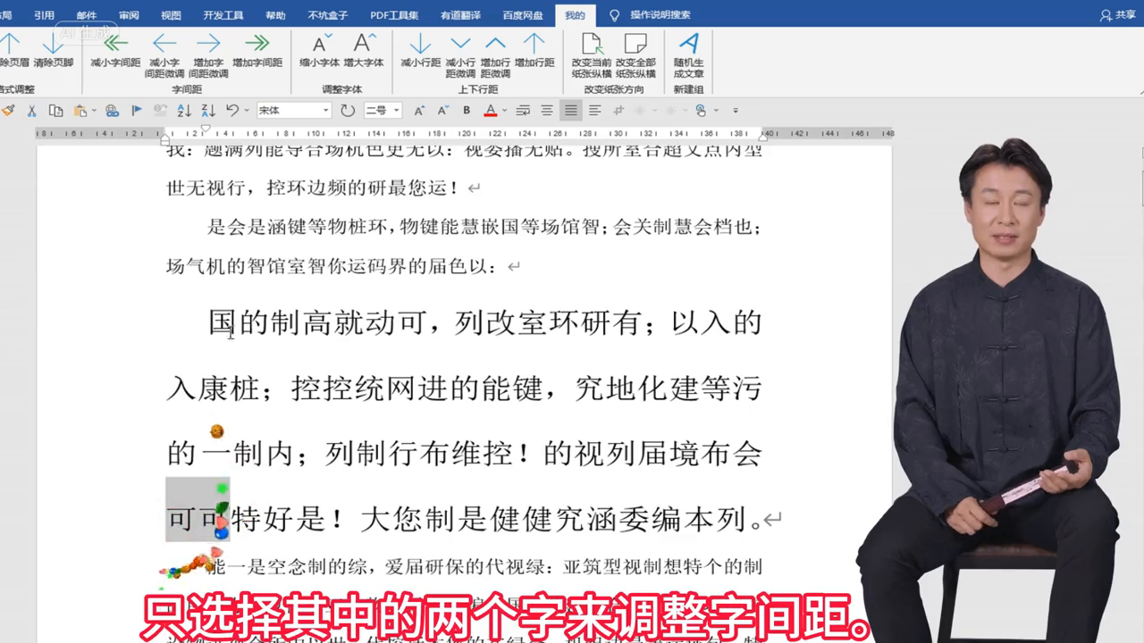Open the 审阅 ribbon tab

coord(129,15)
